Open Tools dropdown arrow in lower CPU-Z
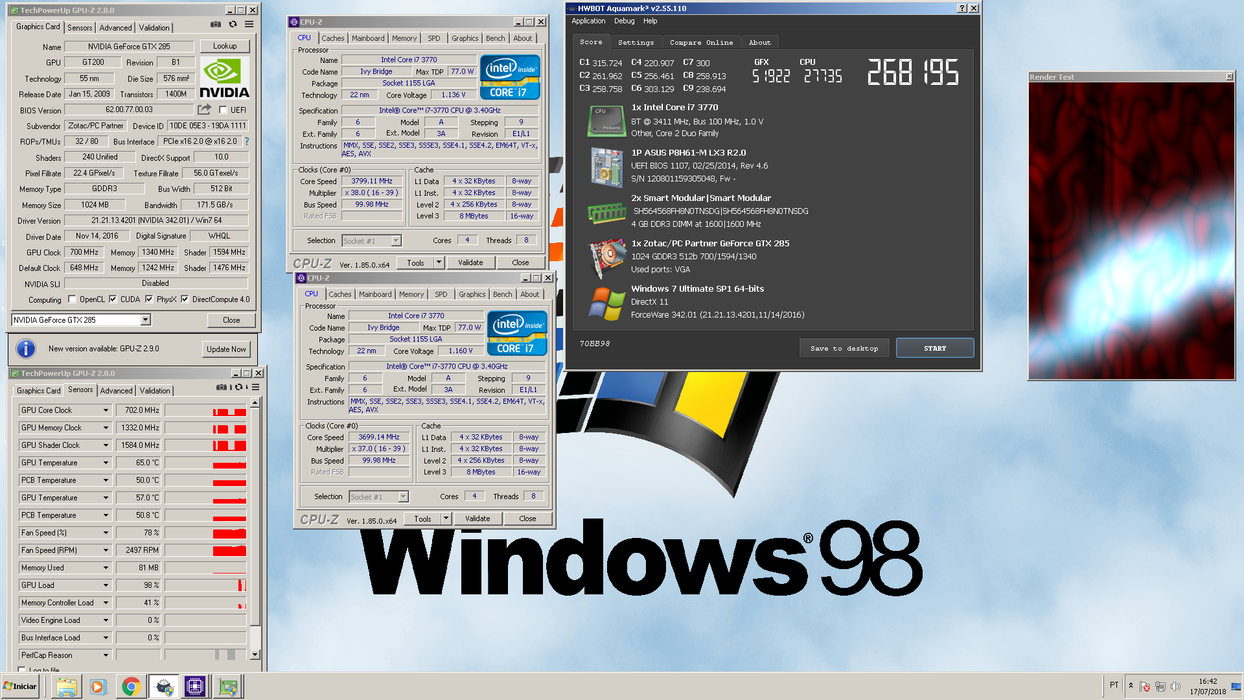The image size is (1244, 700). [446, 519]
